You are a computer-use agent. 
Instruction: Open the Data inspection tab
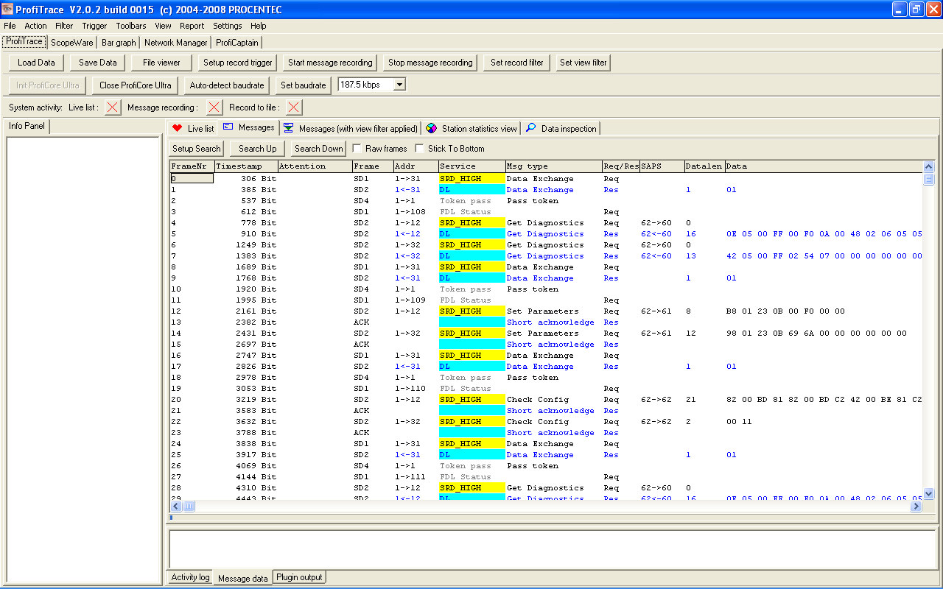[x=561, y=128]
